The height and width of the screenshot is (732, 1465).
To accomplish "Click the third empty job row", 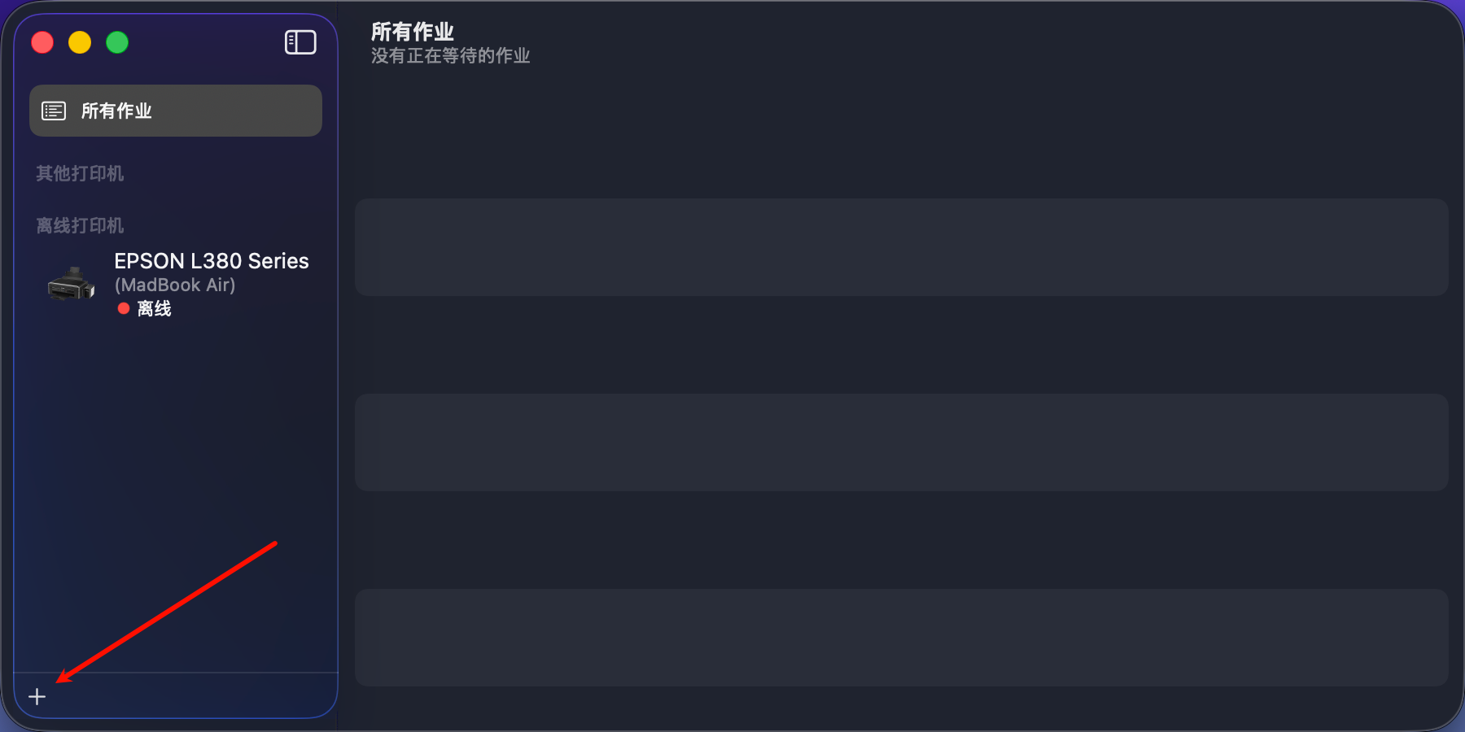I will 901,638.
